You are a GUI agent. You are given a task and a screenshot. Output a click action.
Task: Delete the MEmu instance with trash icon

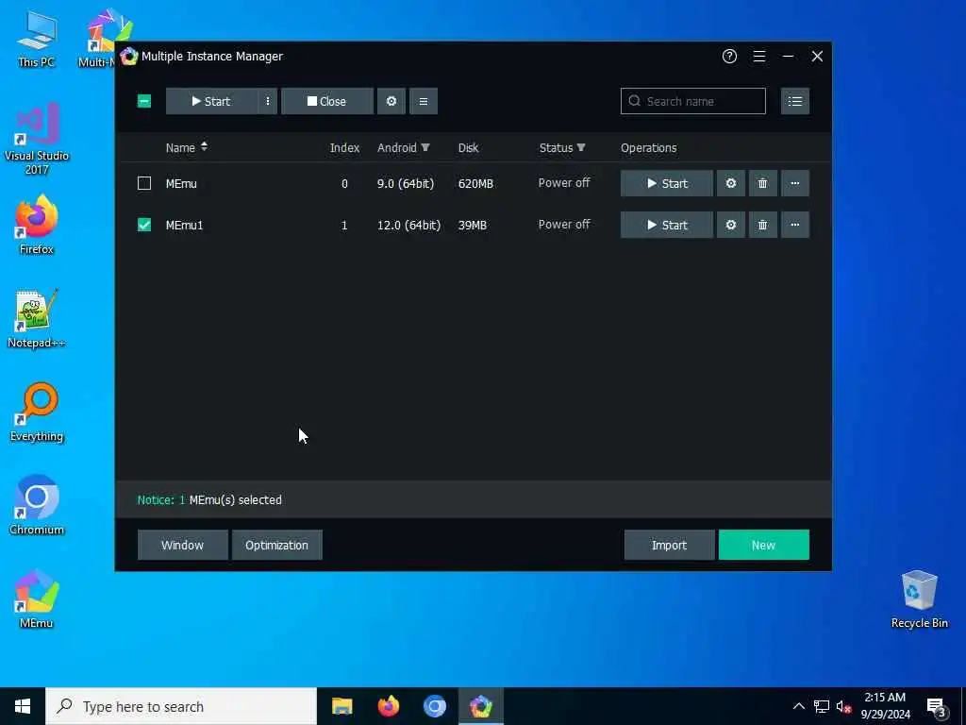coord(762,183)
